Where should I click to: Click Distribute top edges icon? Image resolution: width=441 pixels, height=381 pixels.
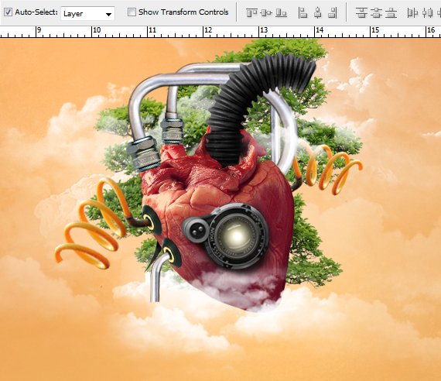click(x=361, y=13)
